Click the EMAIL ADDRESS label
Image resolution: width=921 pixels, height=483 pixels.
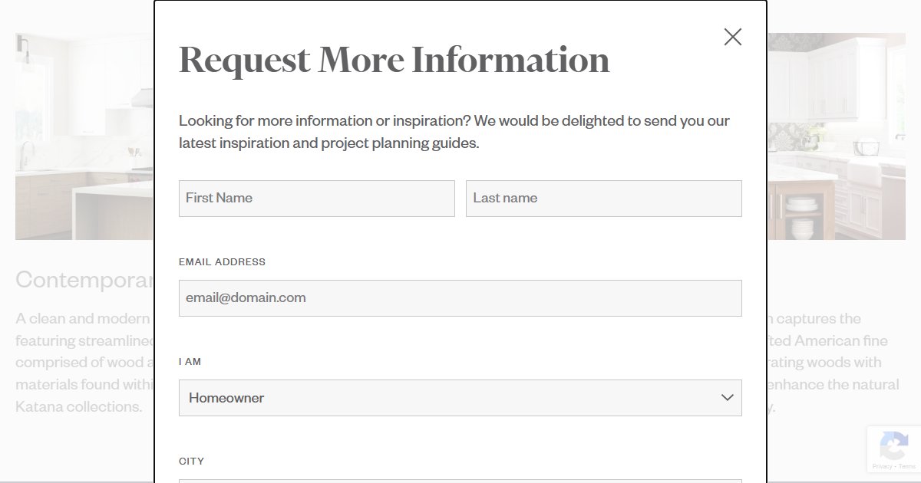222,262
